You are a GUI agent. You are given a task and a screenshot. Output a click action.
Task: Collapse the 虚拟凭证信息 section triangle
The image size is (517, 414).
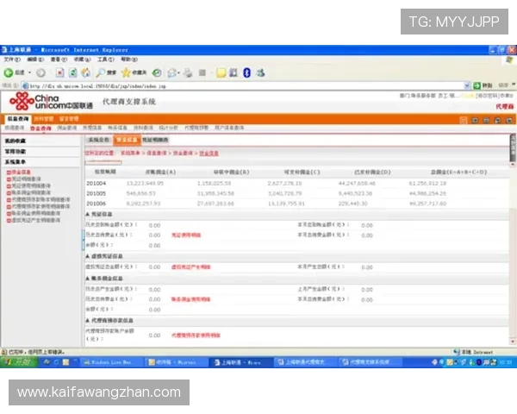pyautogui.click(x=86, y=256)
